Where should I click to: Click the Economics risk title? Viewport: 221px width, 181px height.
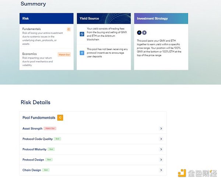pos(29,54)
